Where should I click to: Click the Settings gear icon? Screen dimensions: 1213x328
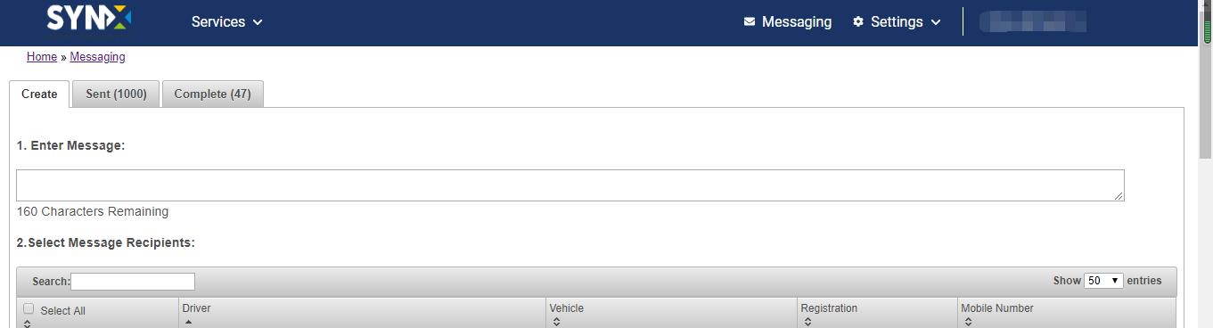[x=858, y=21]
